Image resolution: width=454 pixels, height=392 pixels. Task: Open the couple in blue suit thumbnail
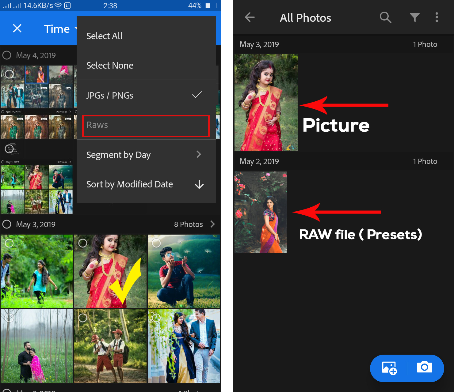tap(184, 346)
